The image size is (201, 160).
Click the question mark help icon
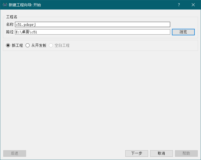click(x=179, y=5)
